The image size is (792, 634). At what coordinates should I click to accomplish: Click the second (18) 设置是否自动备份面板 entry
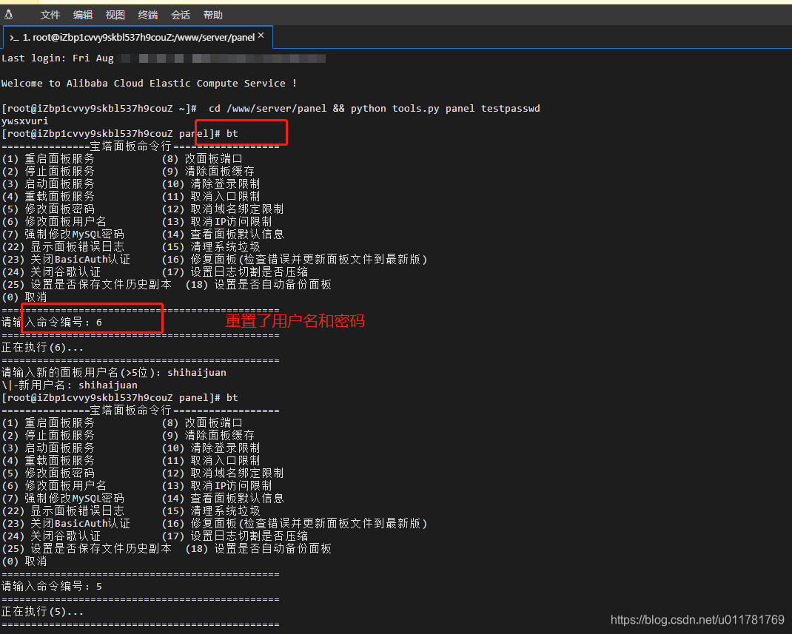pyautogui.click(x=258, y=548)
